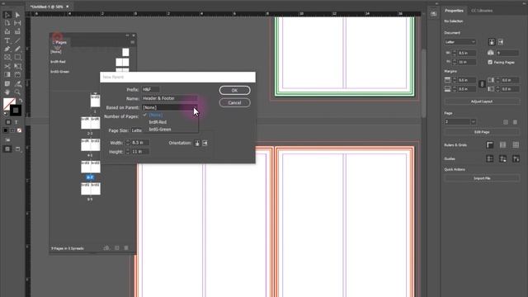The height and width of the screenshot is (297, 528).
Task: Click the delete selected pages trash icon
Action: tap(126, 248)
